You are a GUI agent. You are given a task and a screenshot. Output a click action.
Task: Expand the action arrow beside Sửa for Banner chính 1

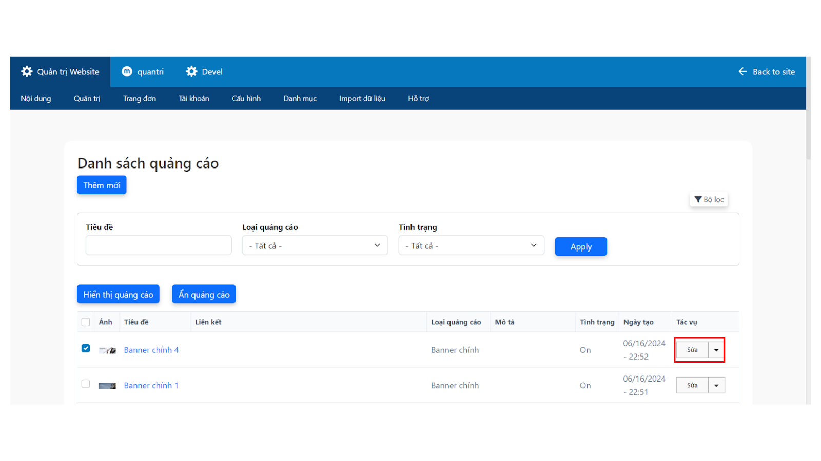coord(716,385)
